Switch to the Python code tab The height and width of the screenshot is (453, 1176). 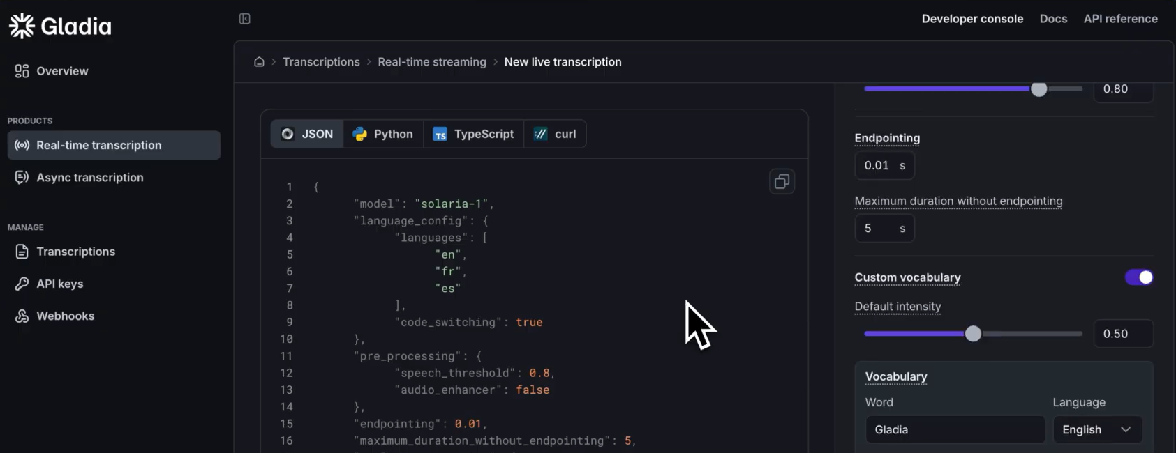(x=383, y=134)
